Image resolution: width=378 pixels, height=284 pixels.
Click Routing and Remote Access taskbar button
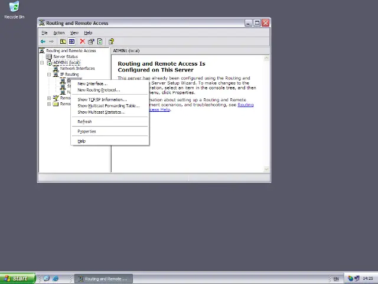tap(102, 279)
